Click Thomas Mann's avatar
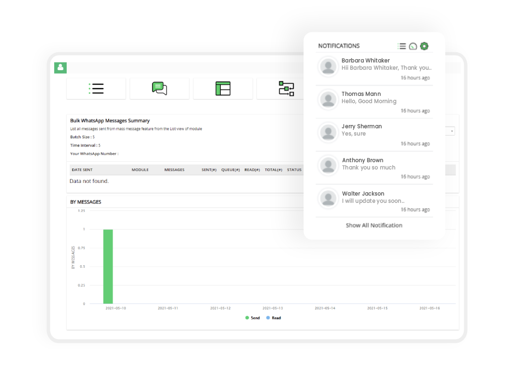 [x=328, y=100]
